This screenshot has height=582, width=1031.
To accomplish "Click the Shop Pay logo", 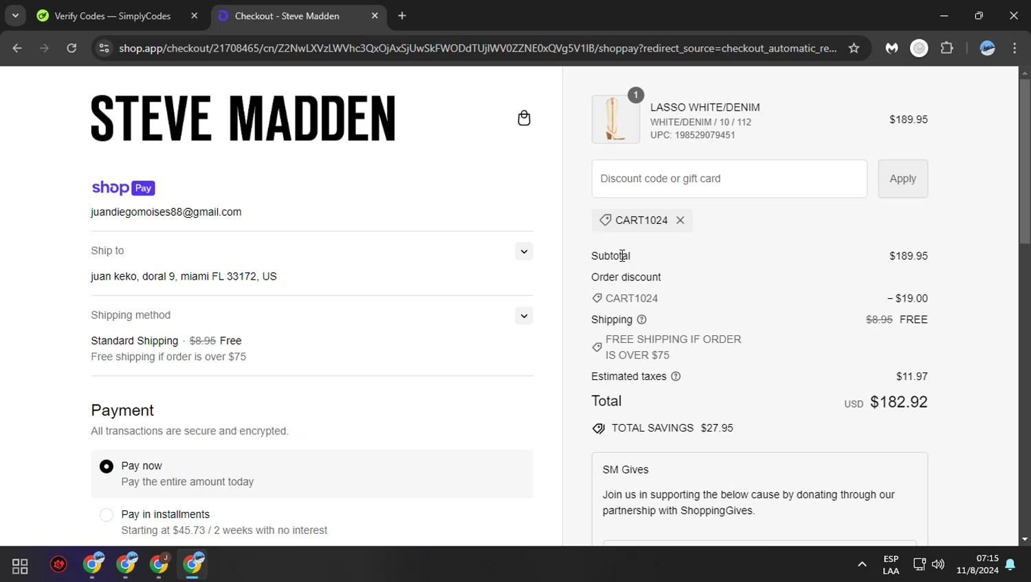I will click(124, 188).
